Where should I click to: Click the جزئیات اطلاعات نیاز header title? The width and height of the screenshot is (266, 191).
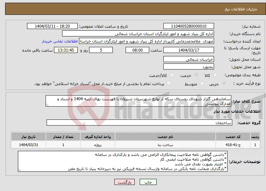pyautogui.click(x=241, y=9)
